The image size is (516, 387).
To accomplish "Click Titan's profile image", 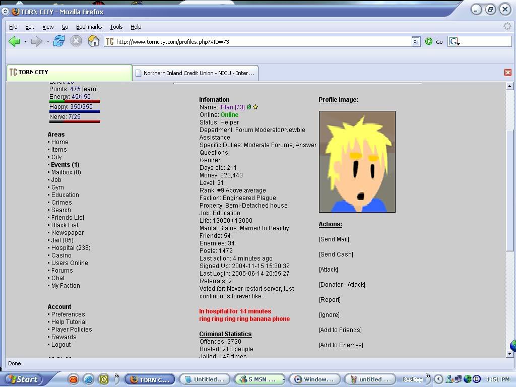I will [x=357, y=162].
